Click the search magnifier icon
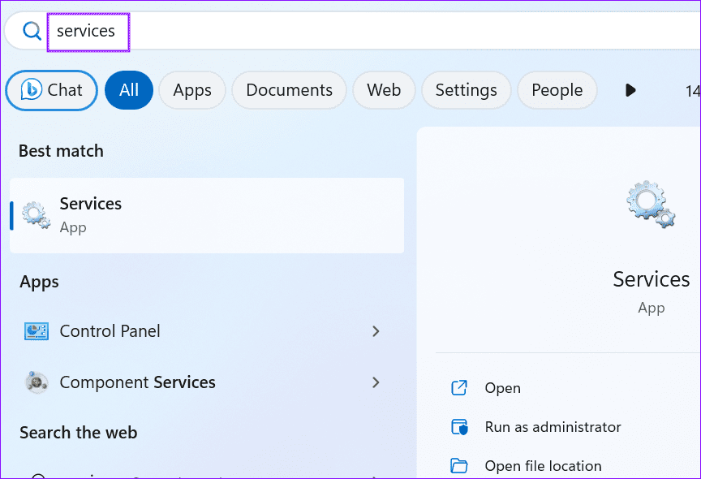701x479 pixels. [32, 31]
